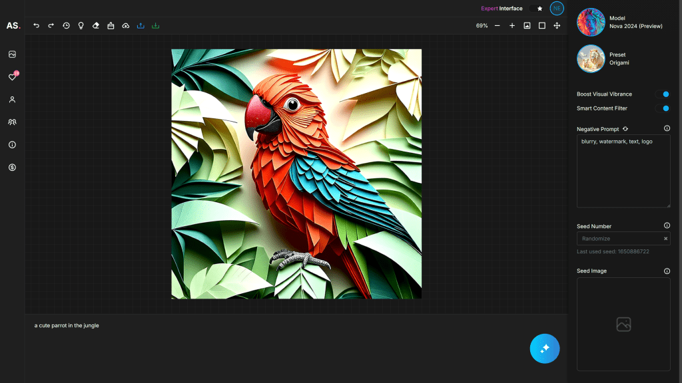Open the Randomize seed dropdown field

619,238
